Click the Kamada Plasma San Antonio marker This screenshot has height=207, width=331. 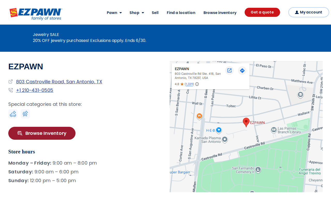tap(225, 140)
